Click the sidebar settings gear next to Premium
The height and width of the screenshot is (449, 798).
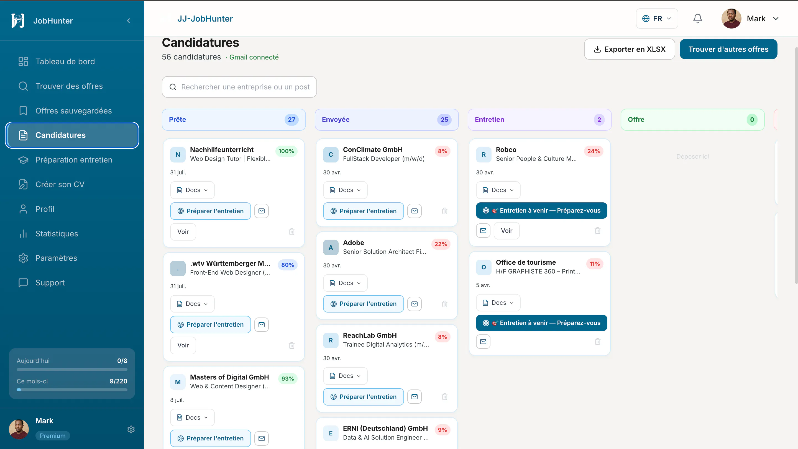point(131,429)
